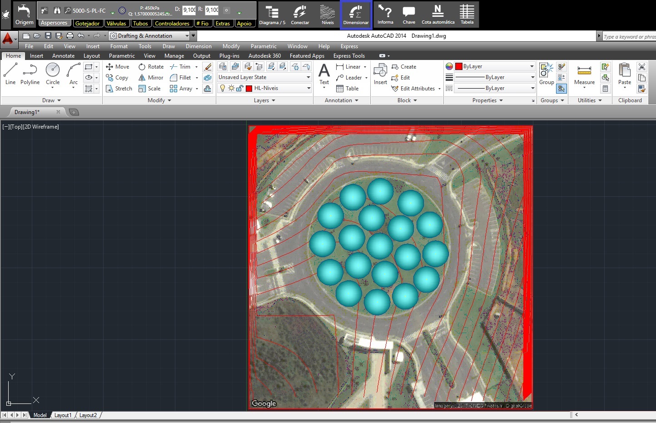Click the Fillet tool

tap(180, 78)
